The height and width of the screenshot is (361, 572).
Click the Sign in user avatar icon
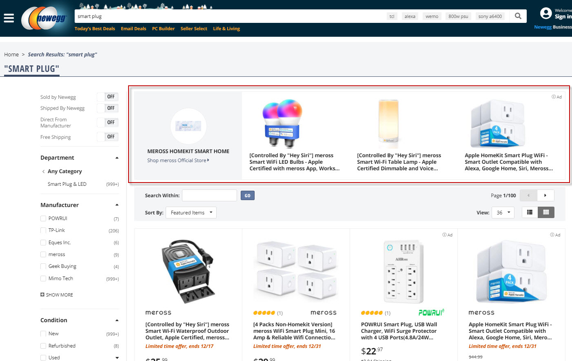546,13
